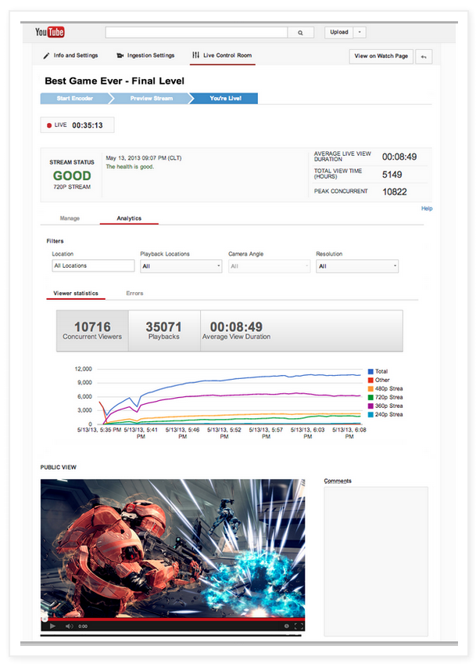Click the search magnifier button
The height and width of the screenshot is (664, 476).
pos(301,33)
